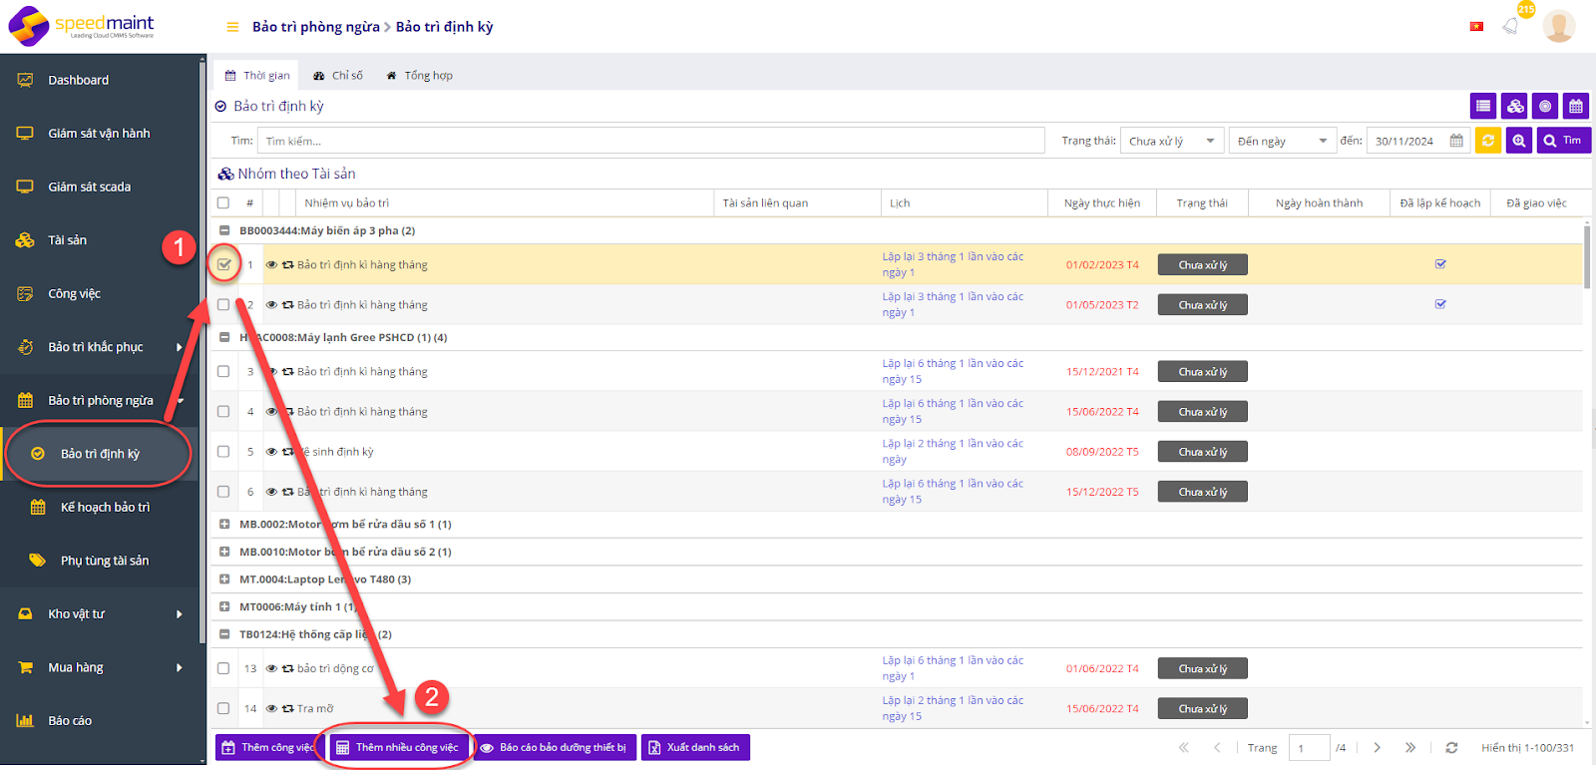The height and width of the screenshot is (770, 1596).
Task: Check the row 13 checkbox
Action: tap(223, 669)
